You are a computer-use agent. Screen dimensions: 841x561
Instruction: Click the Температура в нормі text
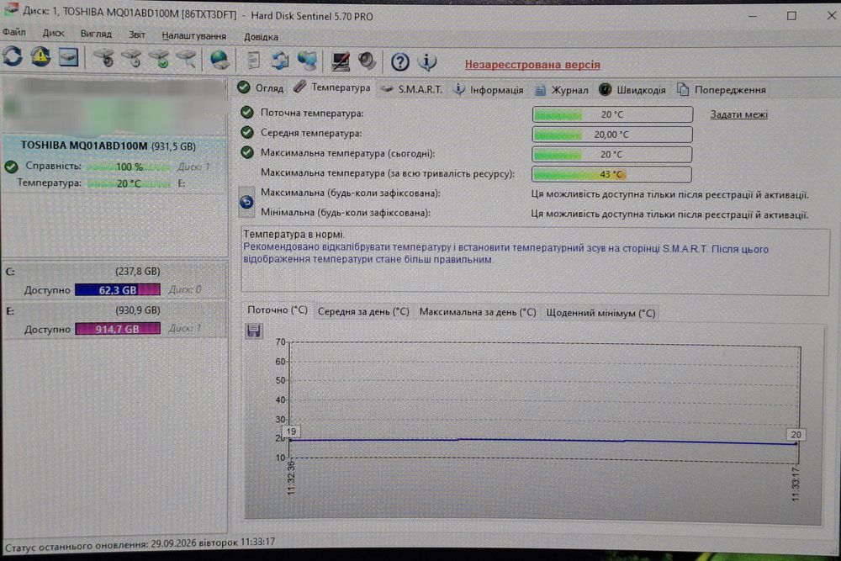tap(294, 235)
